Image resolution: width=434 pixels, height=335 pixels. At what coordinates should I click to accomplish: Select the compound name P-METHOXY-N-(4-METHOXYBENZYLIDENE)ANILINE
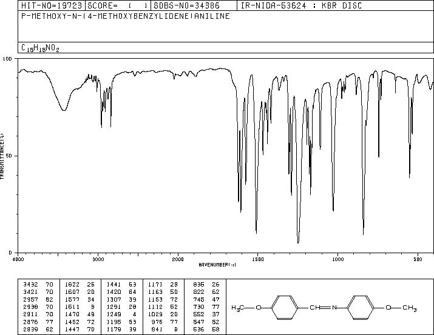[x=126, y=16]
